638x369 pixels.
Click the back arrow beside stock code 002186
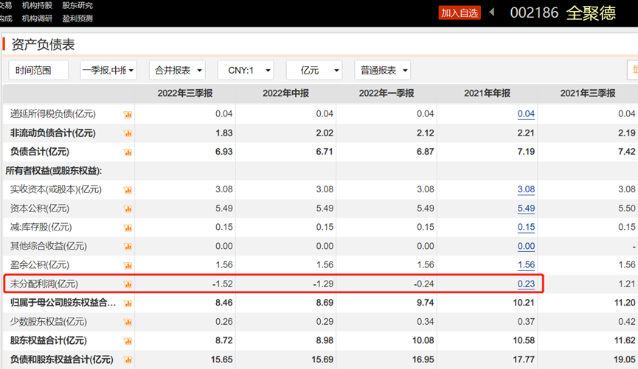(493, 13)
